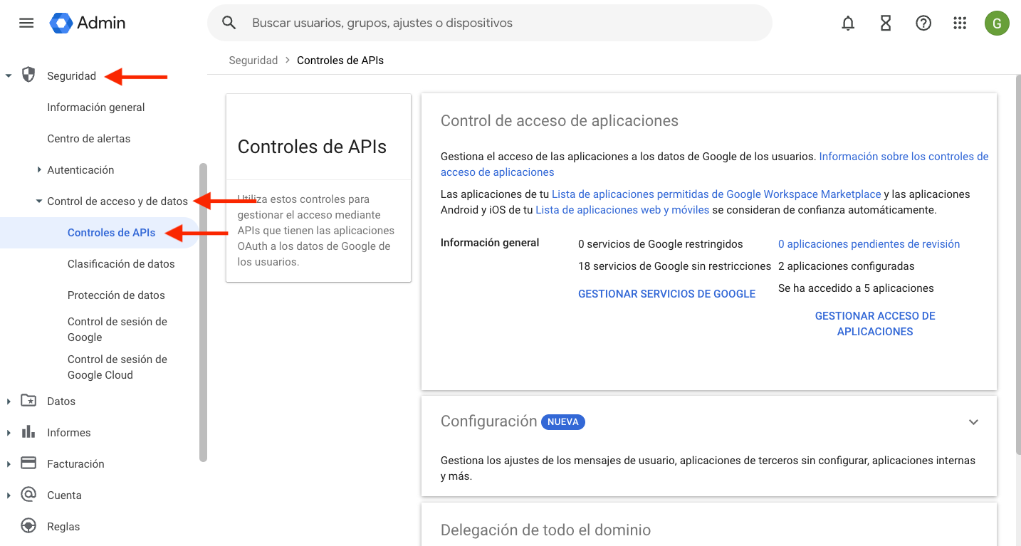Expand the Autenticación submenu
Screen dimensions: 1021x546
point(39,170)
